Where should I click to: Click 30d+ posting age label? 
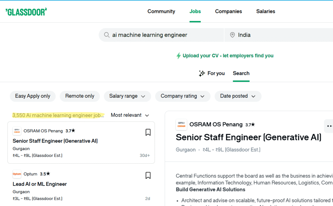point(145,156)
